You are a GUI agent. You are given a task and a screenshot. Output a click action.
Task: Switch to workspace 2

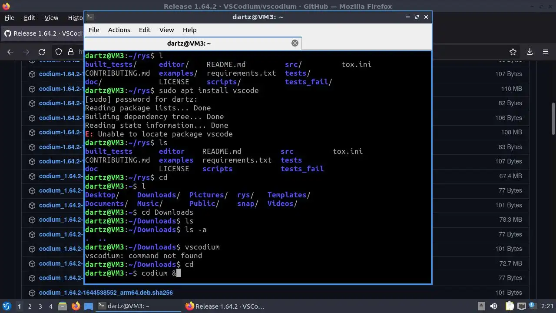pos(30,306)
